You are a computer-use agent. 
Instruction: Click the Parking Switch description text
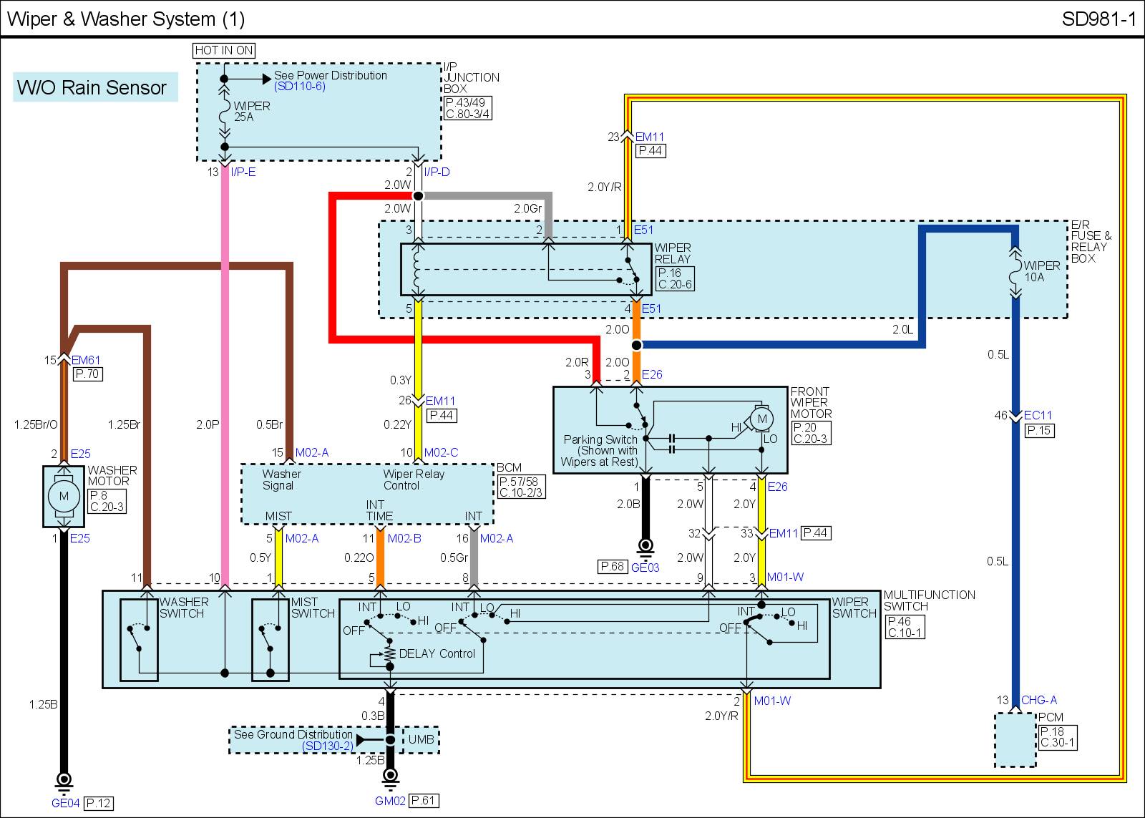(600, 451)
